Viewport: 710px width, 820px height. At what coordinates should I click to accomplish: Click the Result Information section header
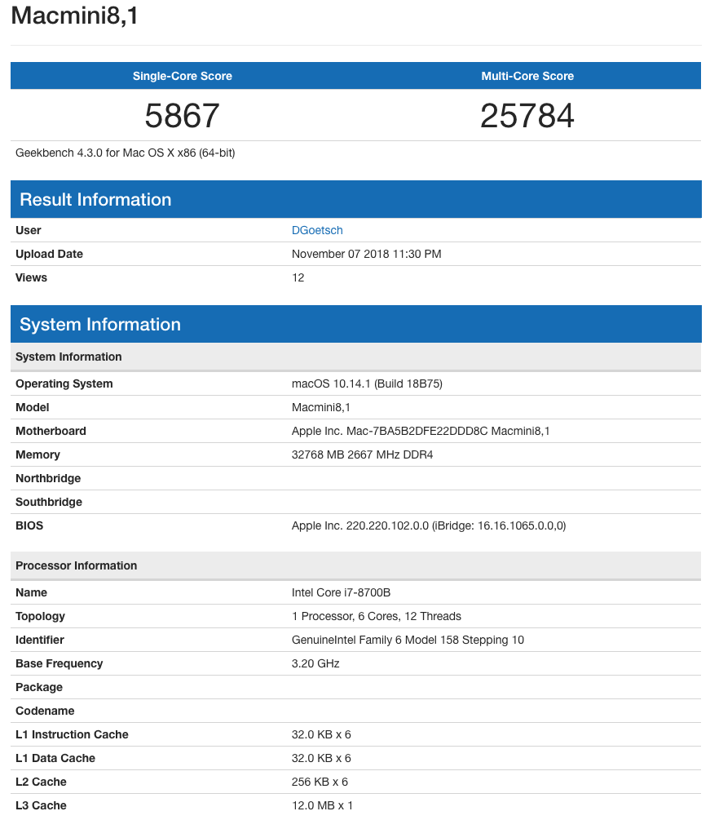pos(355,199)
